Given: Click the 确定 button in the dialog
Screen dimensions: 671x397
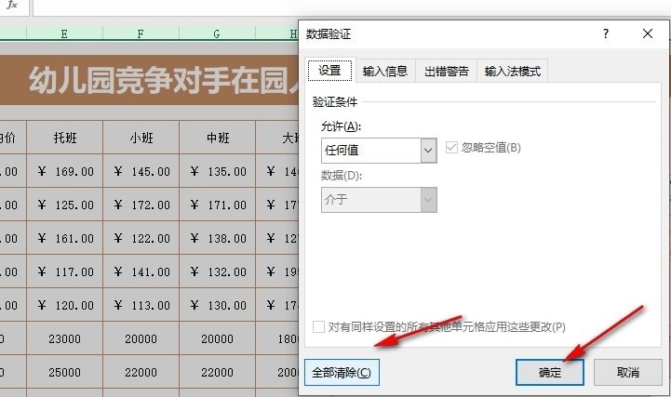Looking at the screenshot, I should pos(549,372).
